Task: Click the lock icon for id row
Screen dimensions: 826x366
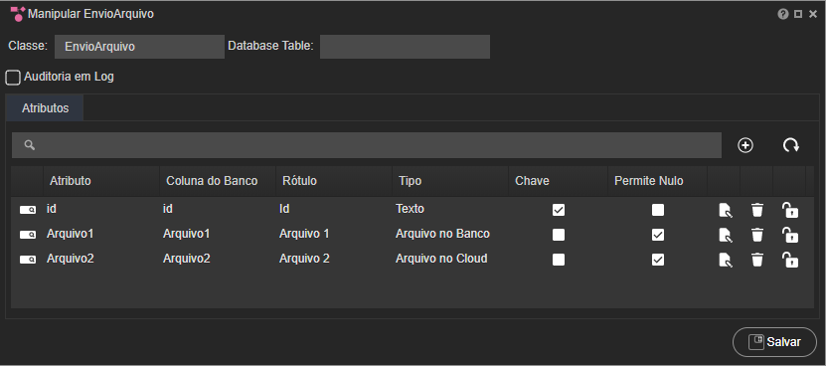Action: 789,210
